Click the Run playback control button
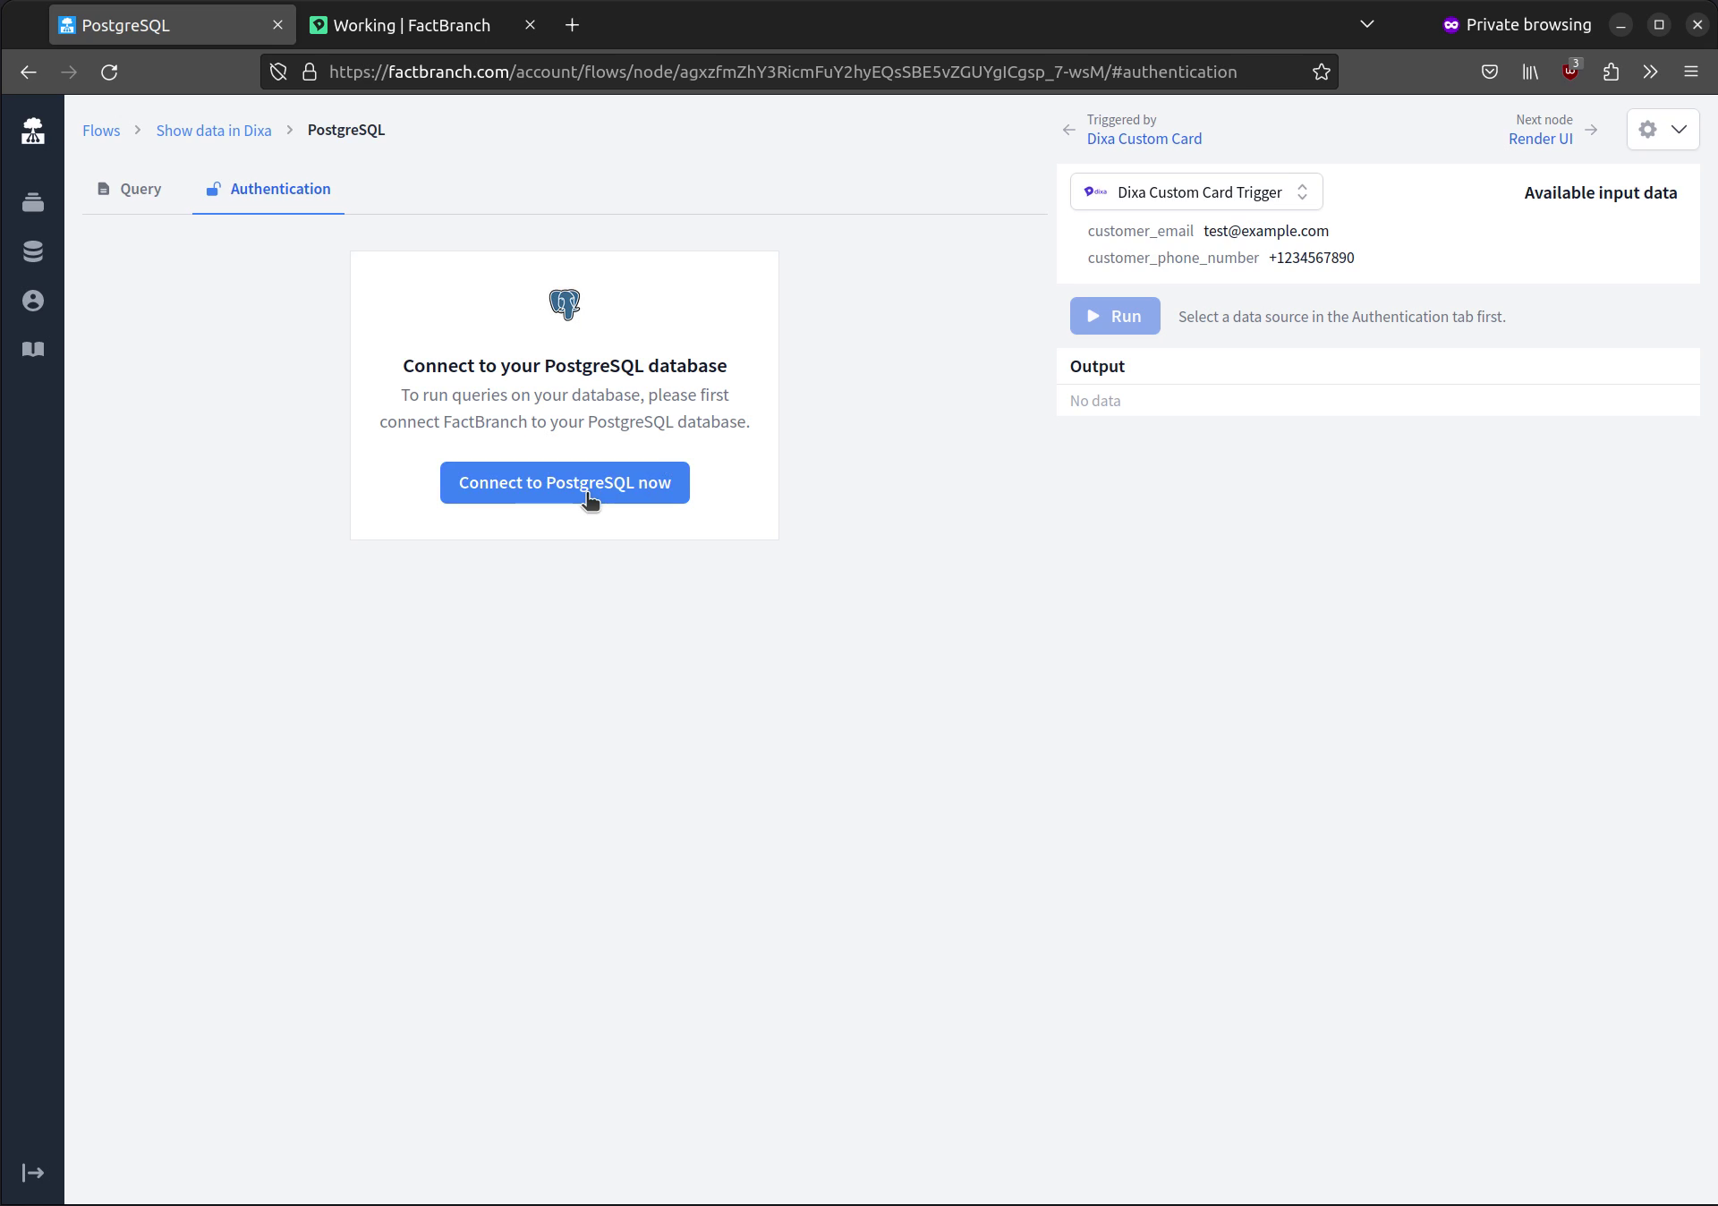1718x1206 pixels. [1115, 315]
